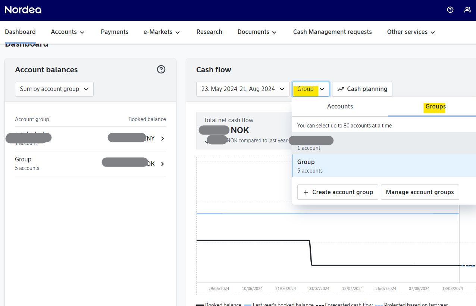The width and height of the screenshot is (476, 306).
Task: Click the users profile icon in top bar
Action: coord(468,10)
